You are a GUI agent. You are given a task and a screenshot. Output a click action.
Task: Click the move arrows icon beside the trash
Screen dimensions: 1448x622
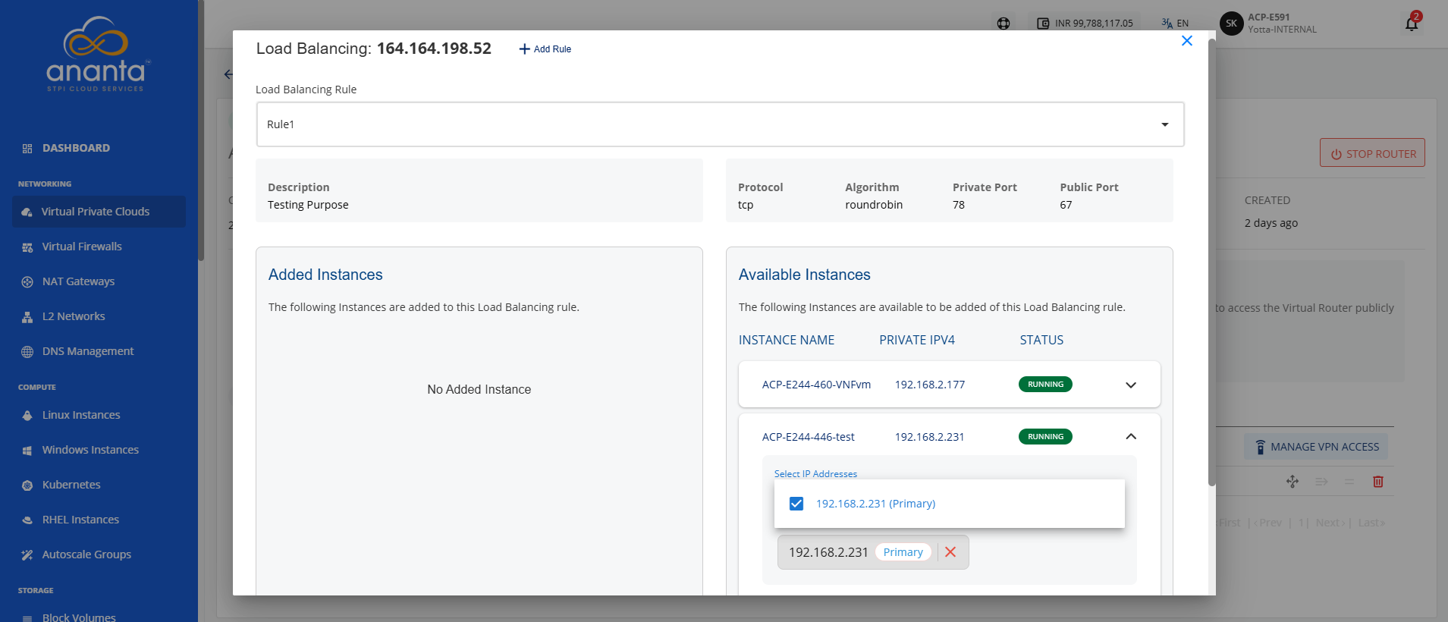[1293, 482]
